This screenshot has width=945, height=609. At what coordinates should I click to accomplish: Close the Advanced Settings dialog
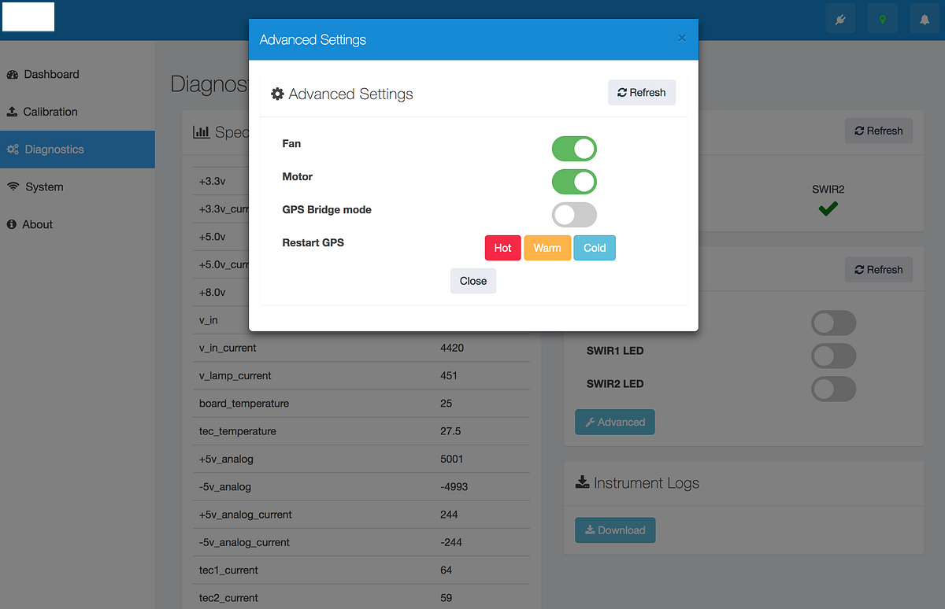tap(472, 281)
